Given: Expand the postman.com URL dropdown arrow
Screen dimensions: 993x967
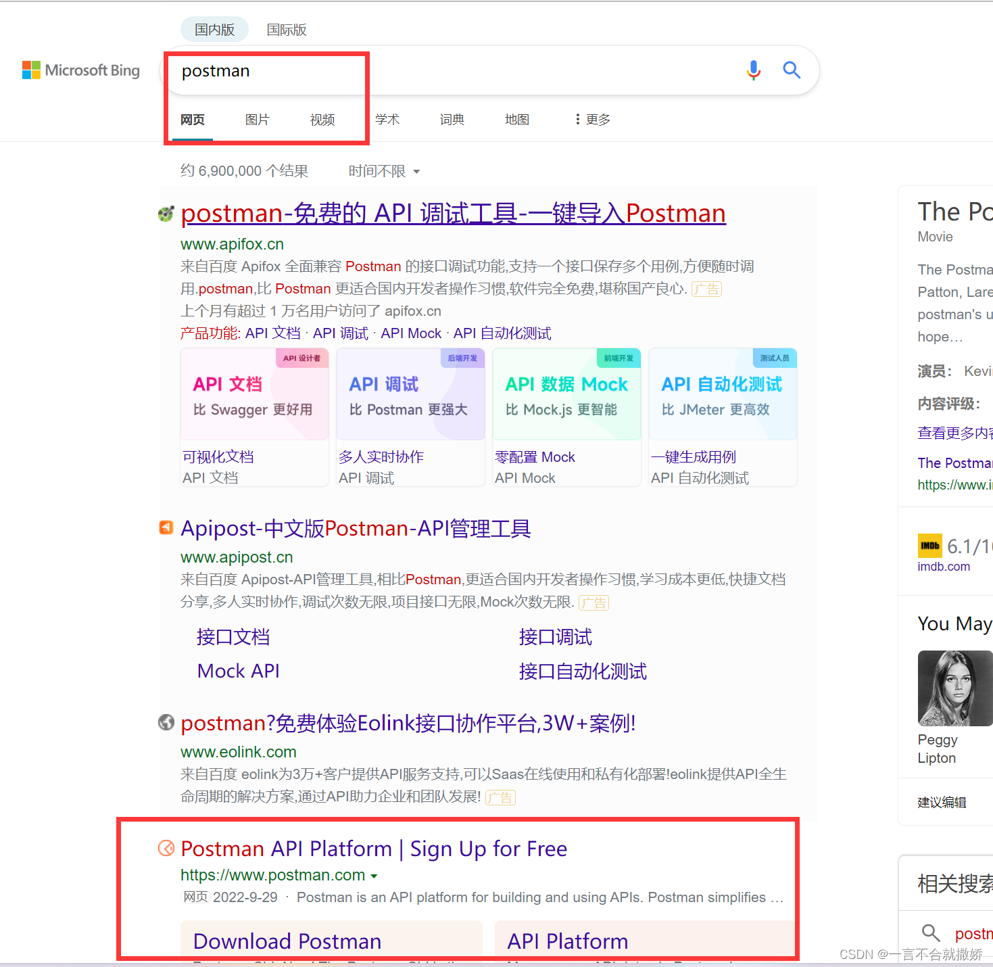Looking at the screenshot, I should click(x=374, y=876).
